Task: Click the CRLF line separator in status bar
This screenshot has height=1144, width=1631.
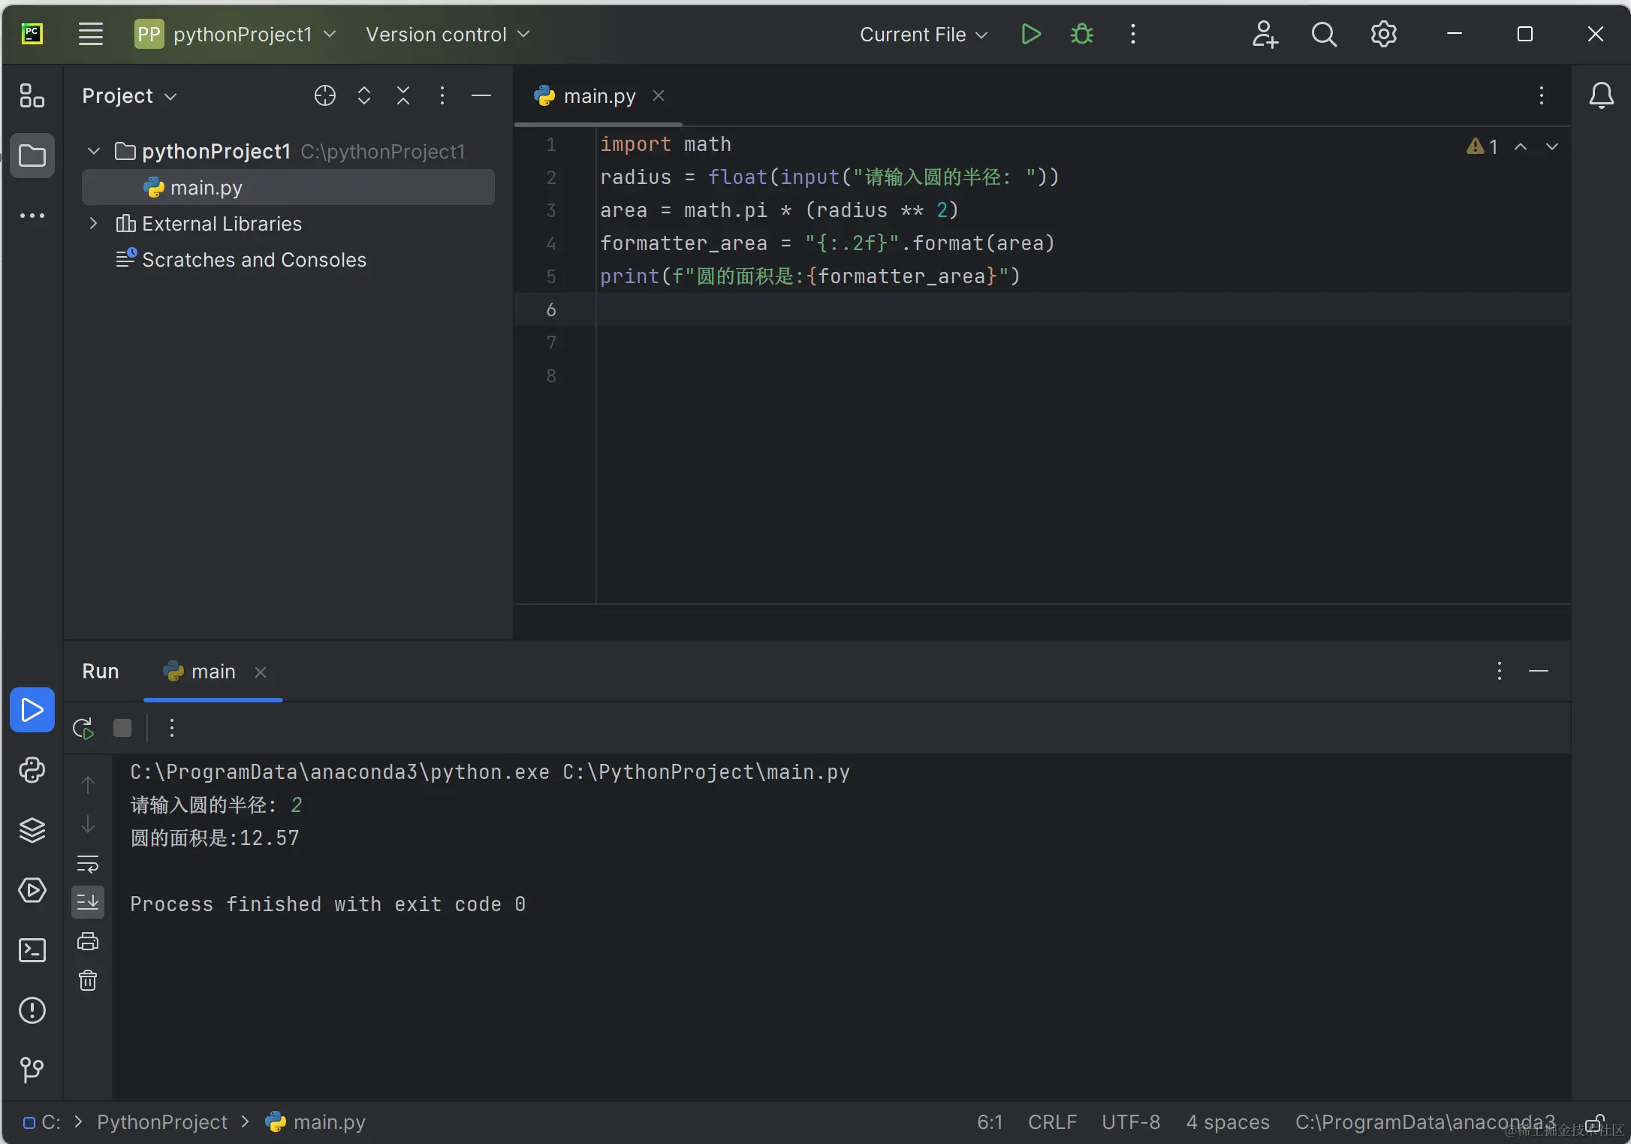Action: (1051, 1121)
